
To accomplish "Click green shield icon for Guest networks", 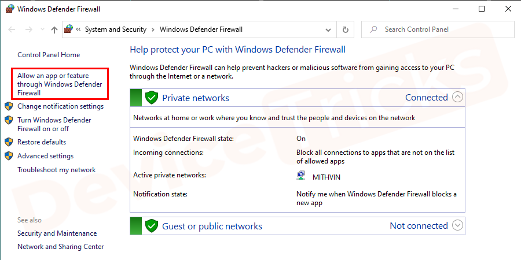I will [x=151, y=226].
